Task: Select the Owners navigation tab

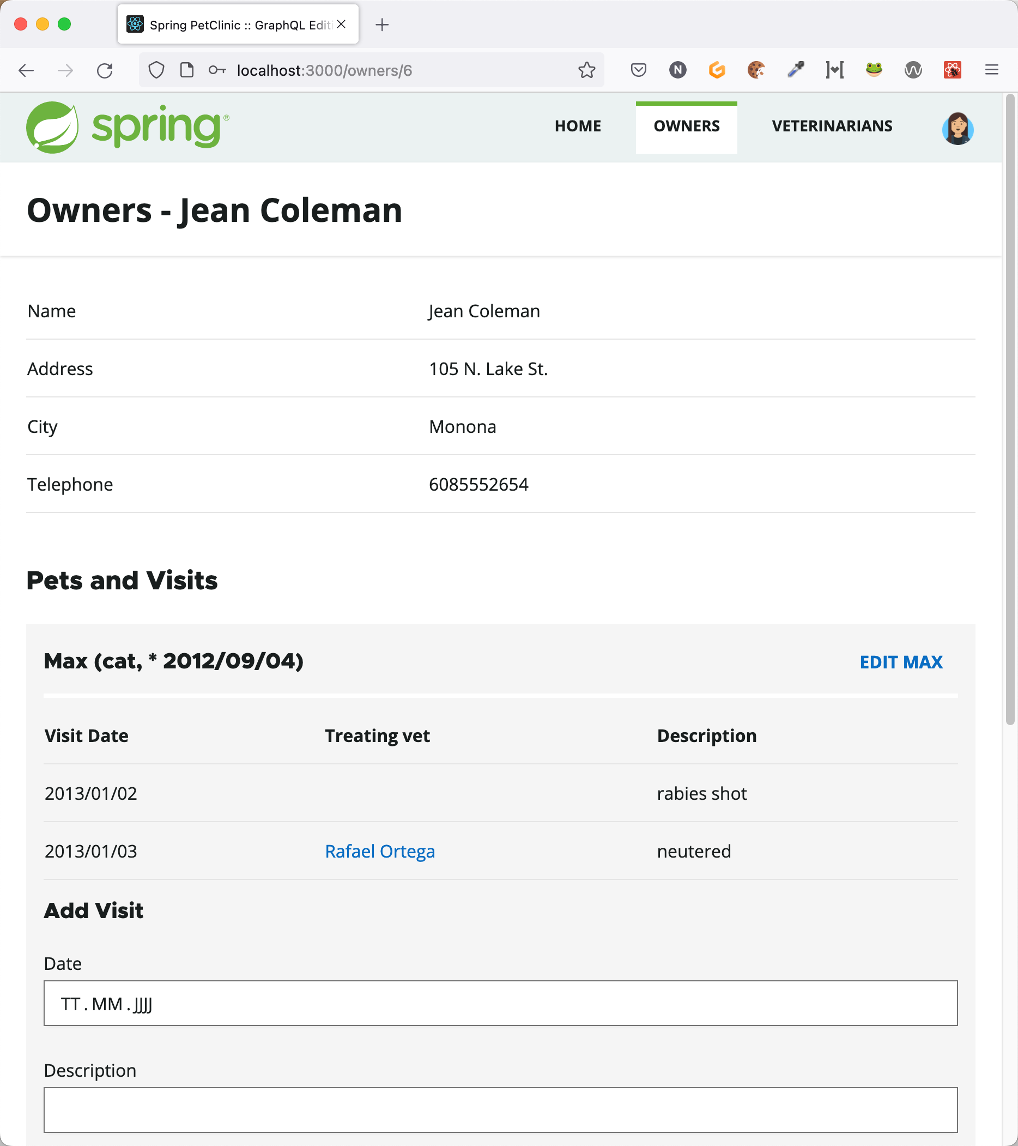Action: click(686, 126)
